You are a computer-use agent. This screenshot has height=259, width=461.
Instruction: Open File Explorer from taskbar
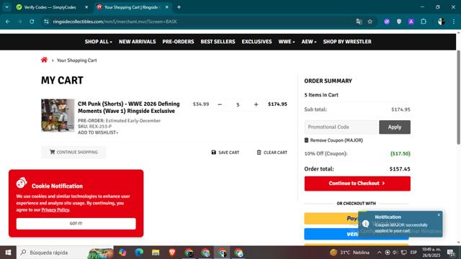point(156,253)
